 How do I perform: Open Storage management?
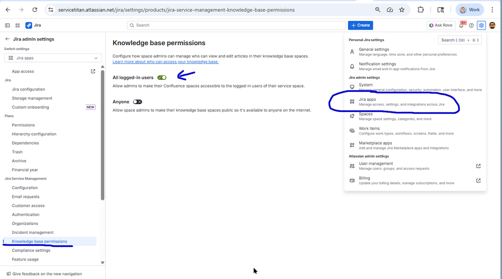(32, 98)
